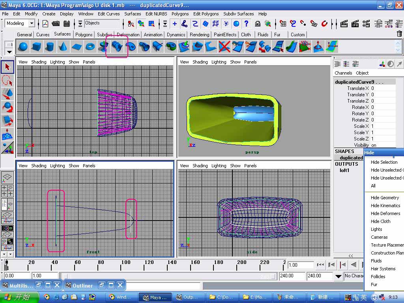The width and height of the screenshot is (404, 303).
Task: Switch to the Polygons shelf tab
Action: [x=84, y=35]
